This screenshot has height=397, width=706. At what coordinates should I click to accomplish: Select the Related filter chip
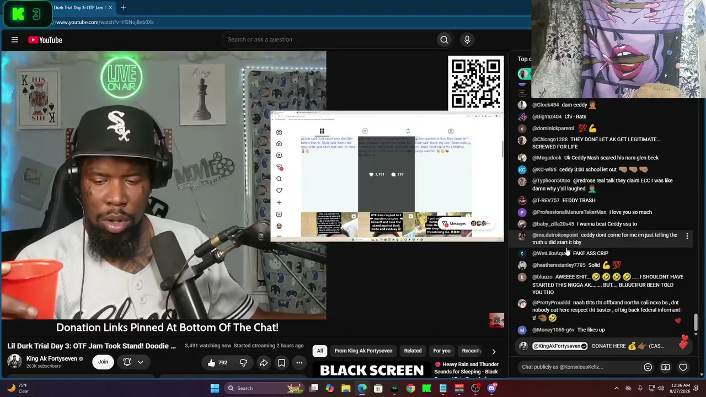click(x=413, y=351)
